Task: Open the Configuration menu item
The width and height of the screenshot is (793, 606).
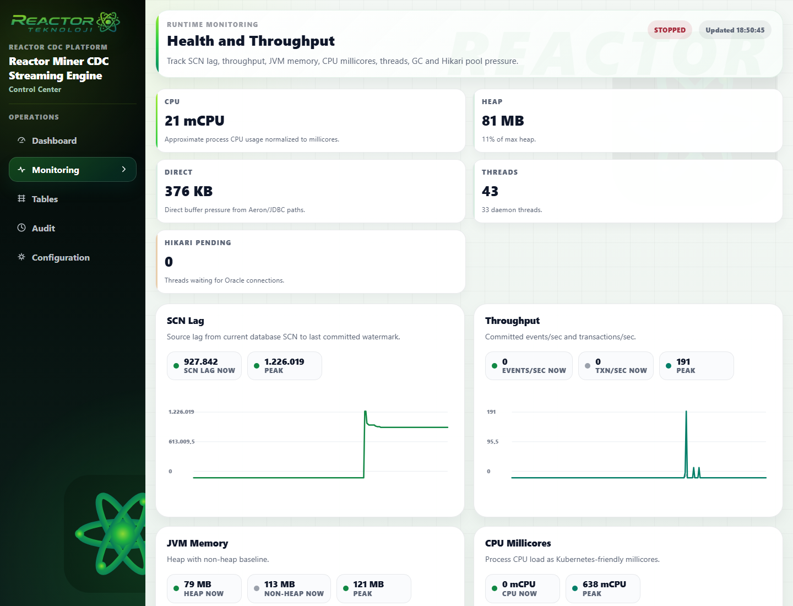Action: (73, 257)
